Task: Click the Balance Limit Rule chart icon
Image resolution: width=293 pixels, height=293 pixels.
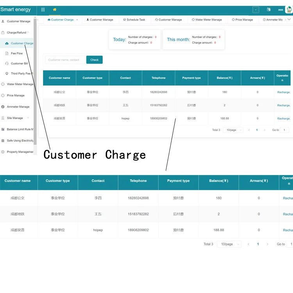Action: 3,129
